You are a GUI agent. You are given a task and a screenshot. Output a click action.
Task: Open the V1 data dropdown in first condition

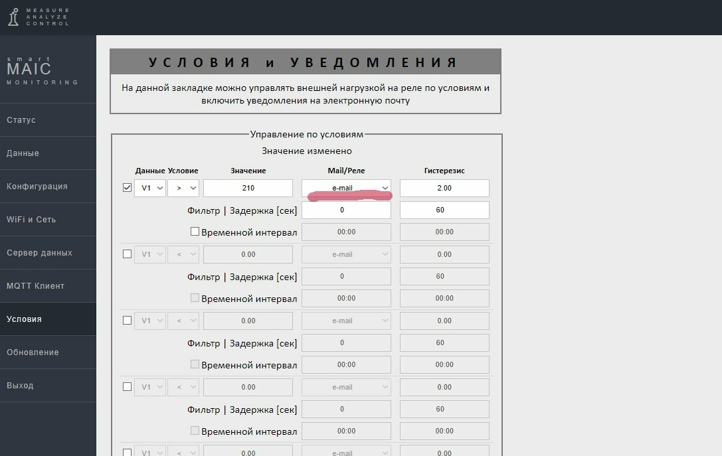click(x=150, y=188)
